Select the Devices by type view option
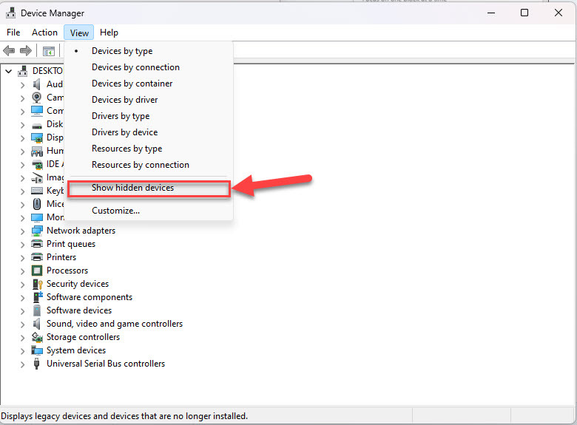Screen dimensions: 577x425 tap(122, 51)
